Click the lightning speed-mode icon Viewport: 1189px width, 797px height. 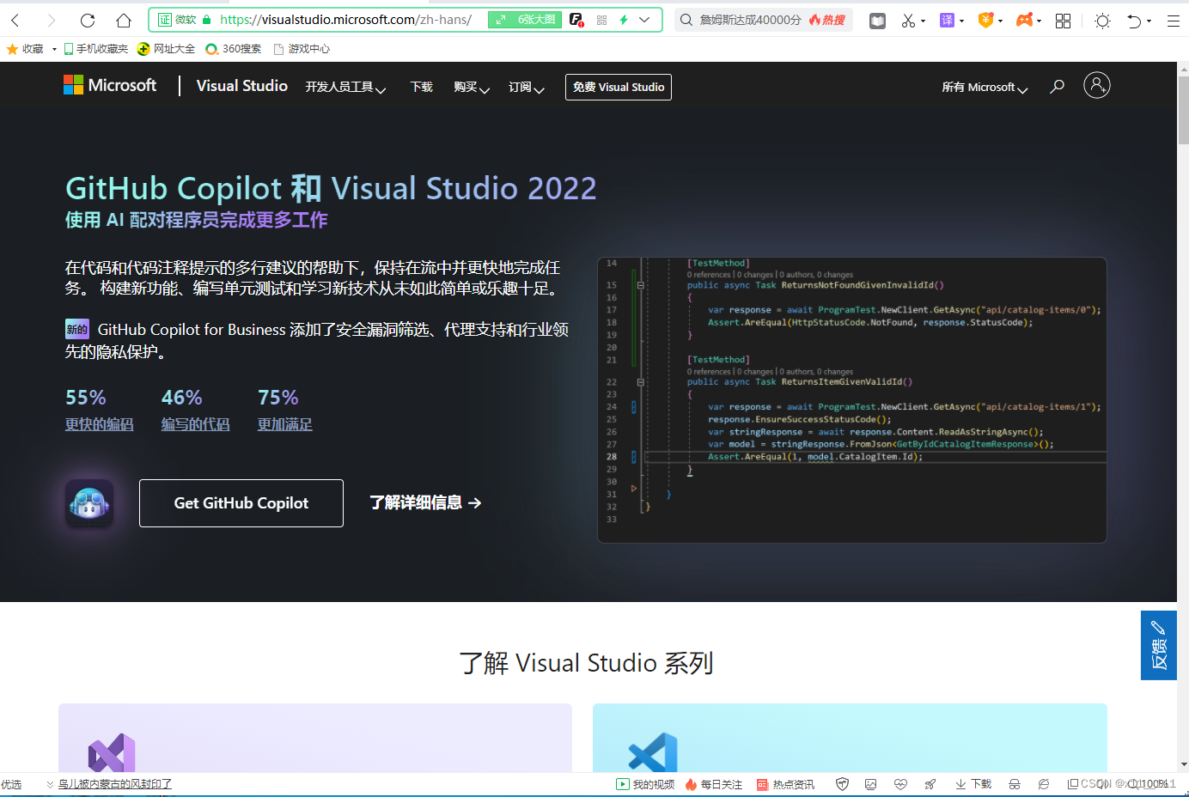pyautogui.click(x=624, y=20)
